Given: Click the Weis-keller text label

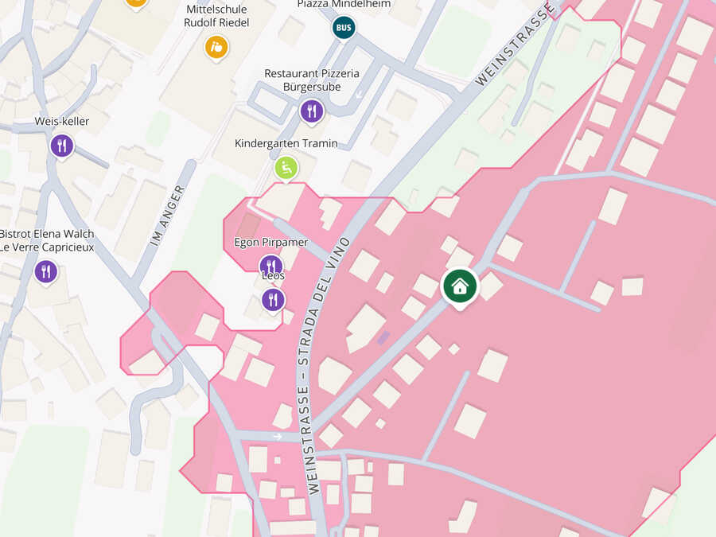Looking at the screenshot, I should pos(61,122).
